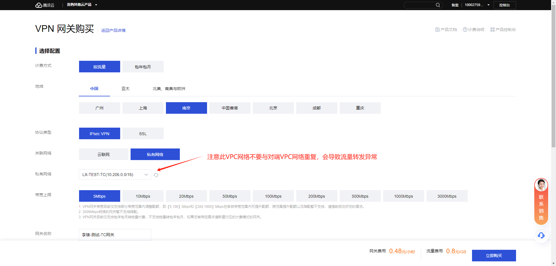The image size is (556, 266).
Task: Switch to 北美、南美与欧洲 region tab
Action: pyautogui.click(x=169, y=89)
